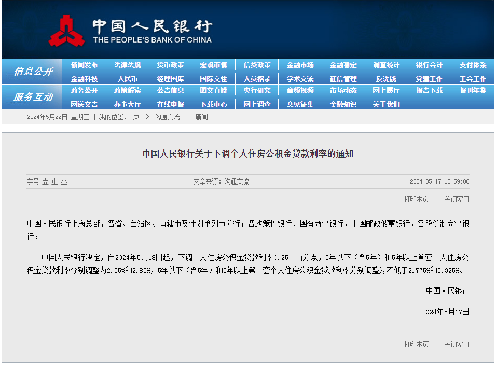The image size is (496, 365).
Task: Open the 货币政策 navigation item
Action: (170, 65)
